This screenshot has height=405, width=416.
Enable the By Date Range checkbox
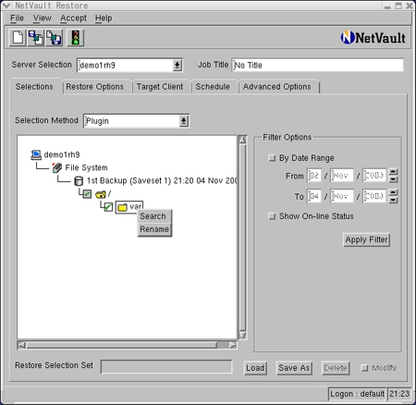(272, 158)
